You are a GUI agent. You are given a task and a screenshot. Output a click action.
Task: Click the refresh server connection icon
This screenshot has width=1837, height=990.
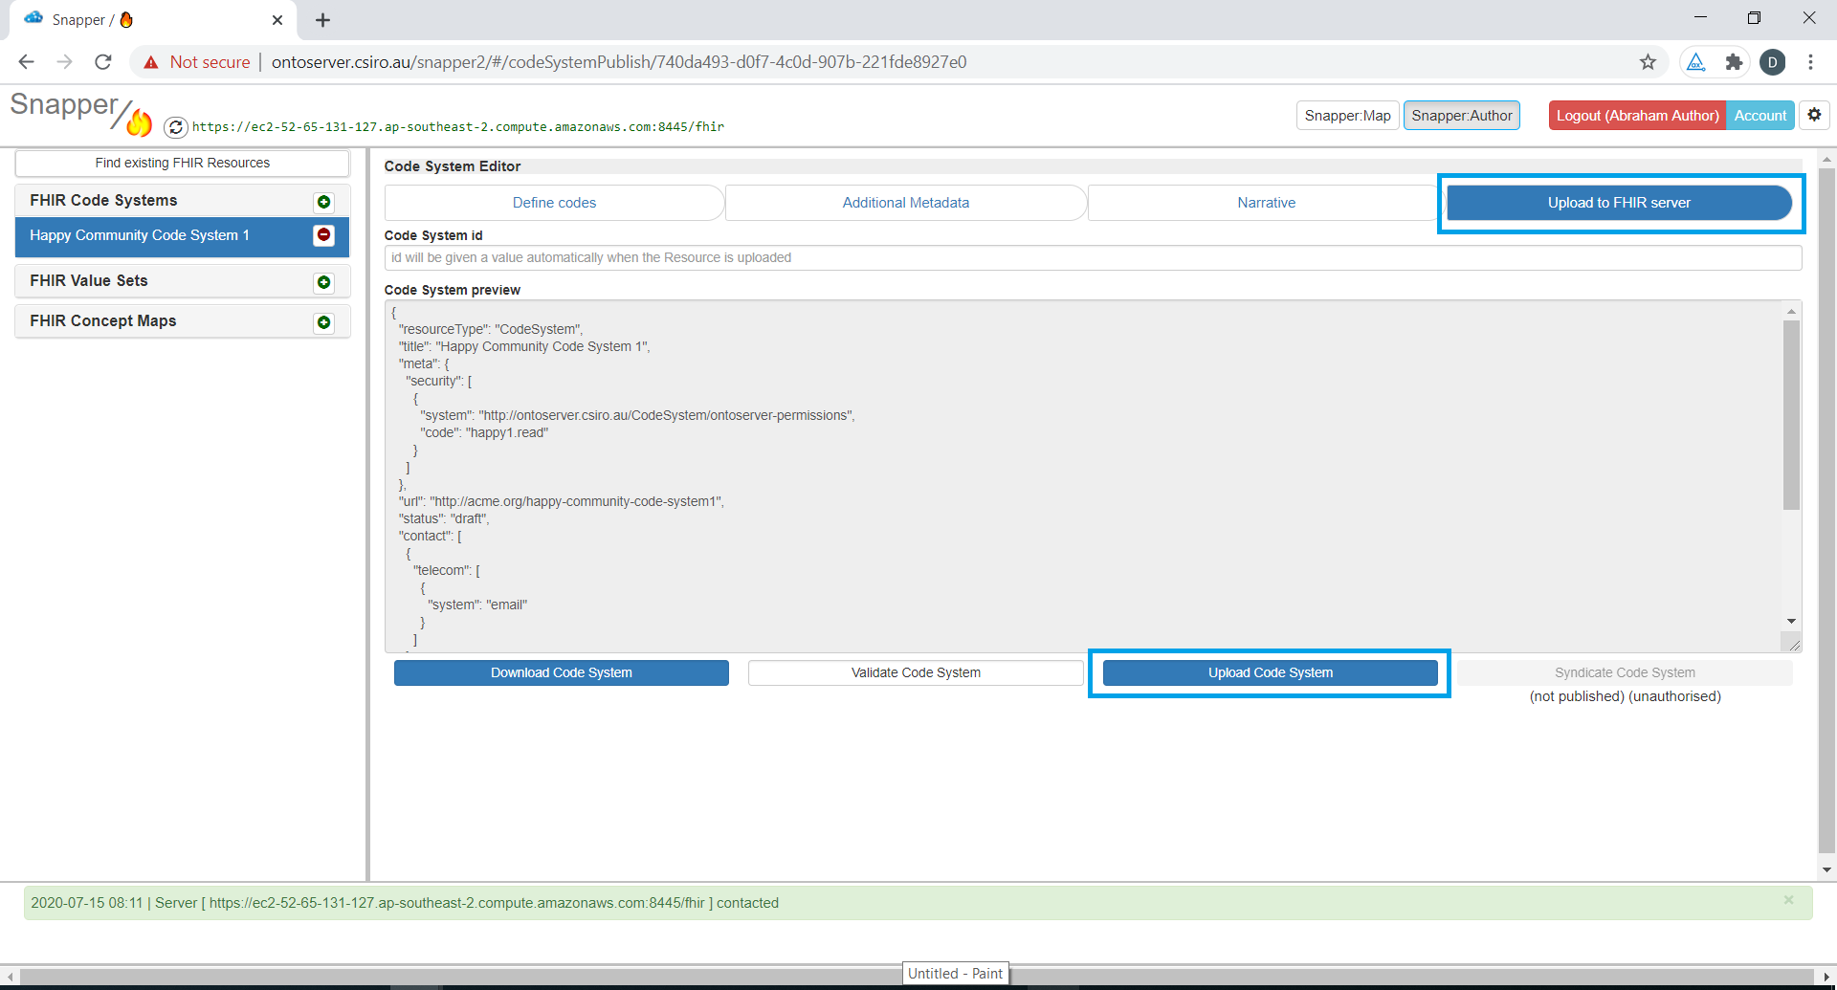175,126
